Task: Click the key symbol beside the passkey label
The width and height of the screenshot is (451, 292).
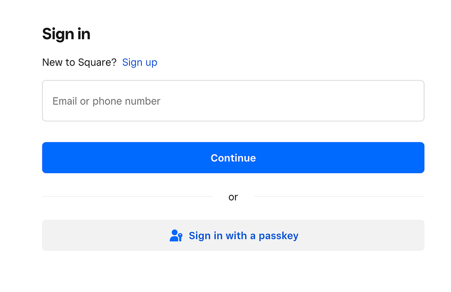Action: click(x=180, y=237)
